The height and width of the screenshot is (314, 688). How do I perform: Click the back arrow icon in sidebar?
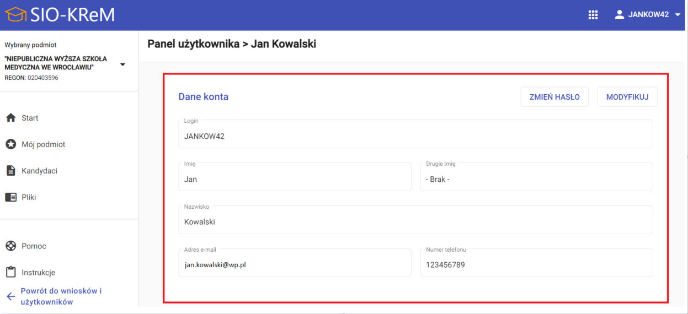pyautogui.click(x=10, y=296)
